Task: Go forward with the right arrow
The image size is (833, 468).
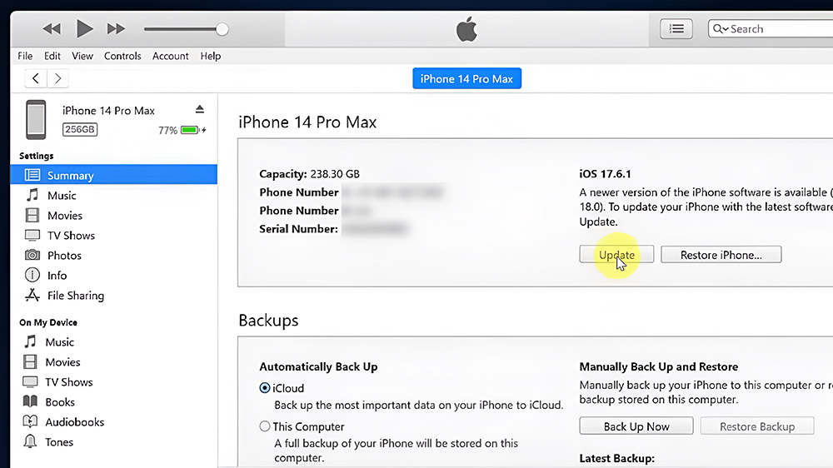Action: click(x=58, y=78)
